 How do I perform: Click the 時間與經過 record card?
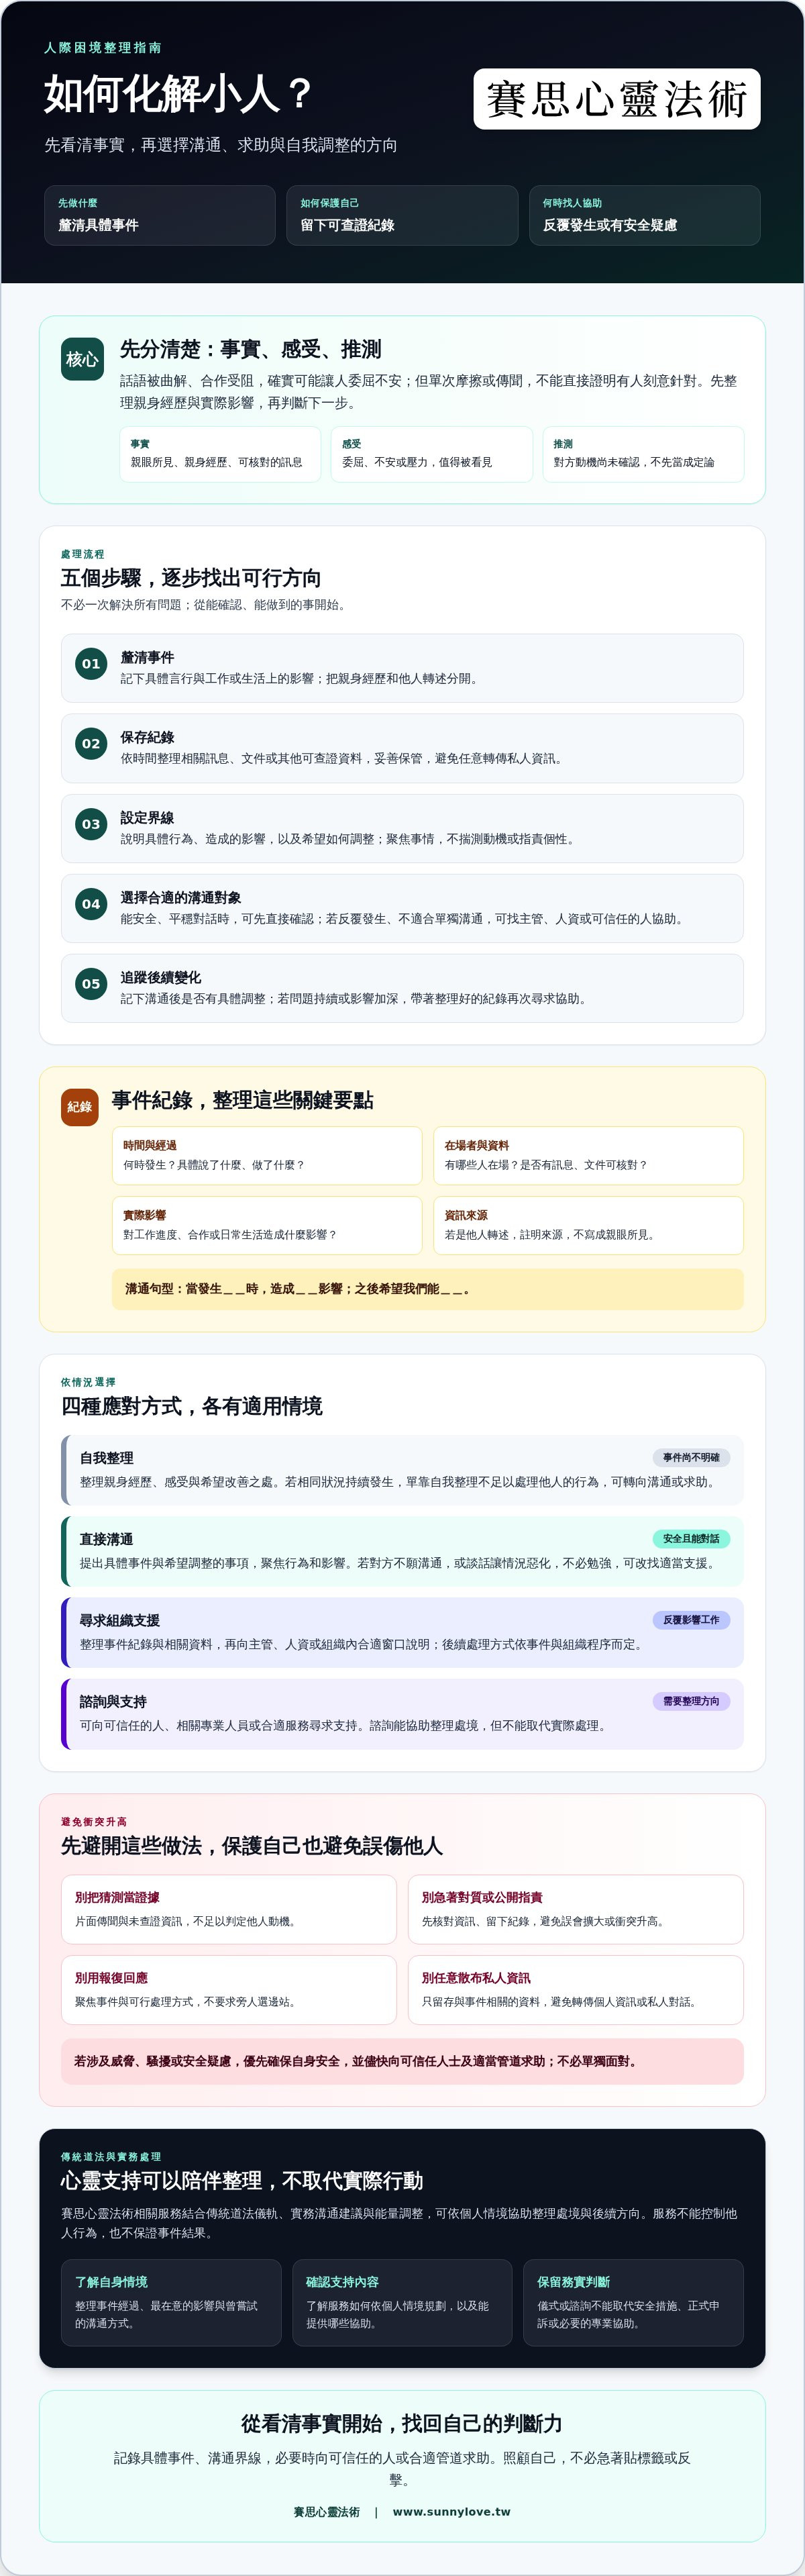pos(267,1156)
